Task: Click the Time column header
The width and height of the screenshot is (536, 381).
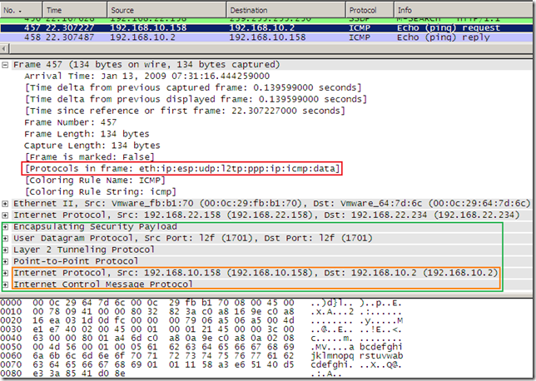Action: coord(75,9)
